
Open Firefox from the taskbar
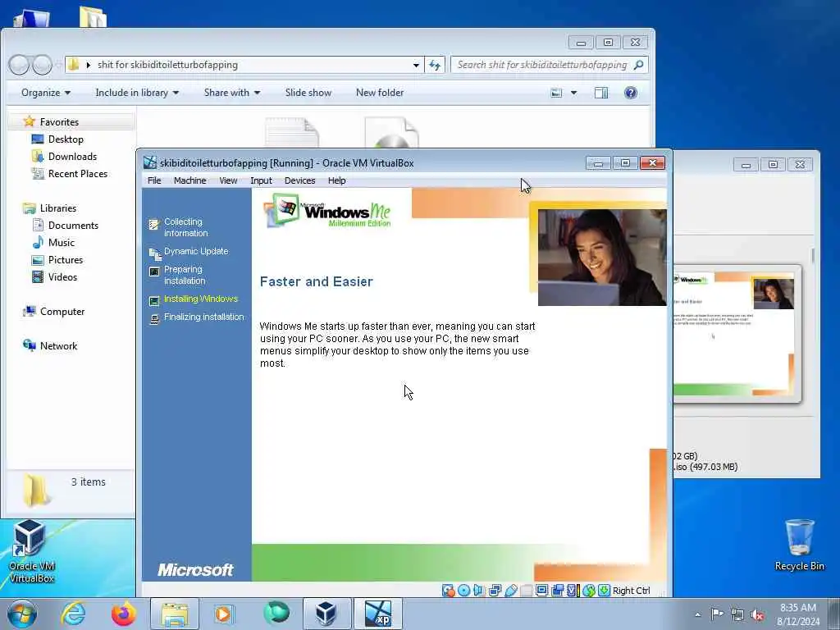click(123, 614)
